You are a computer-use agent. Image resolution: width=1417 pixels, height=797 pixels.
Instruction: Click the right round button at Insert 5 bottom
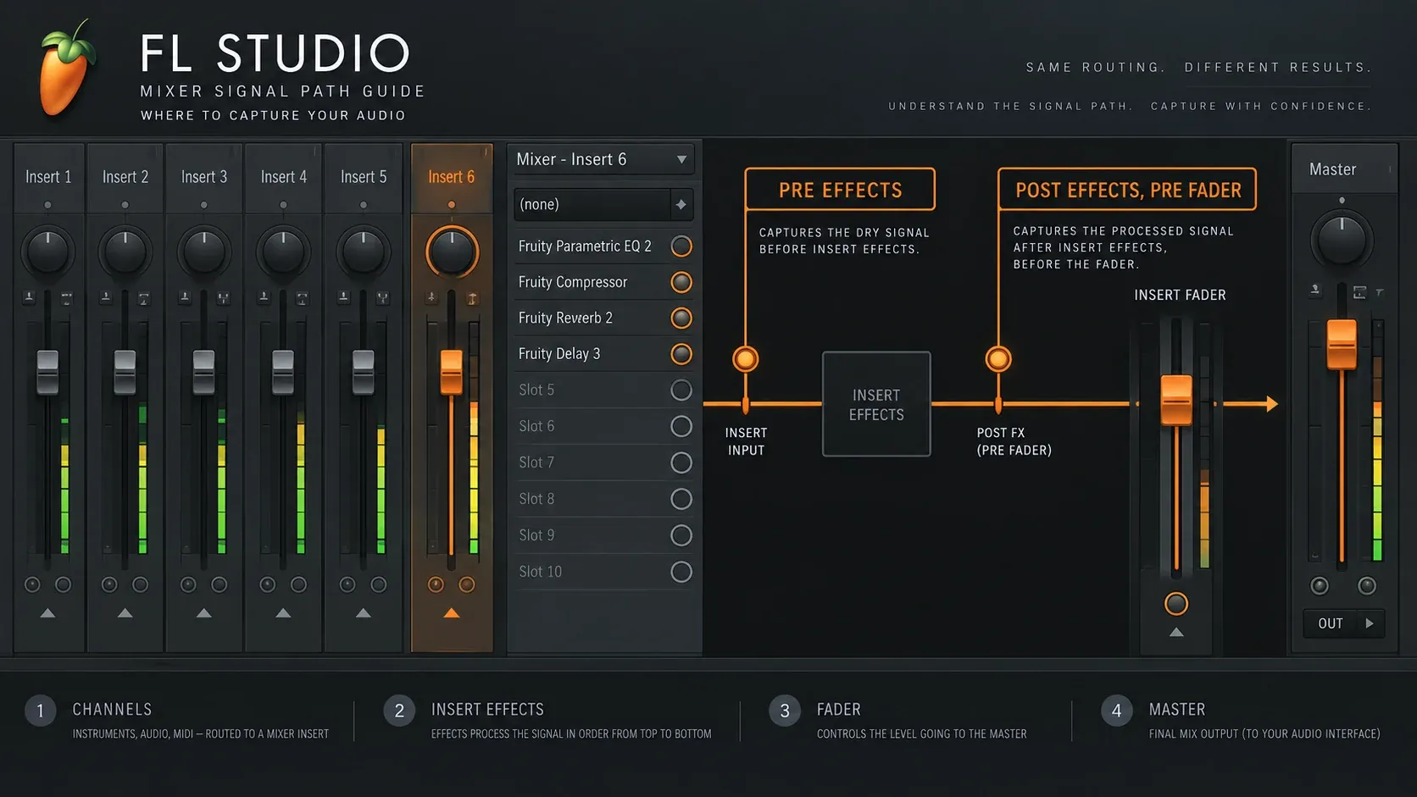coord(379,584)
